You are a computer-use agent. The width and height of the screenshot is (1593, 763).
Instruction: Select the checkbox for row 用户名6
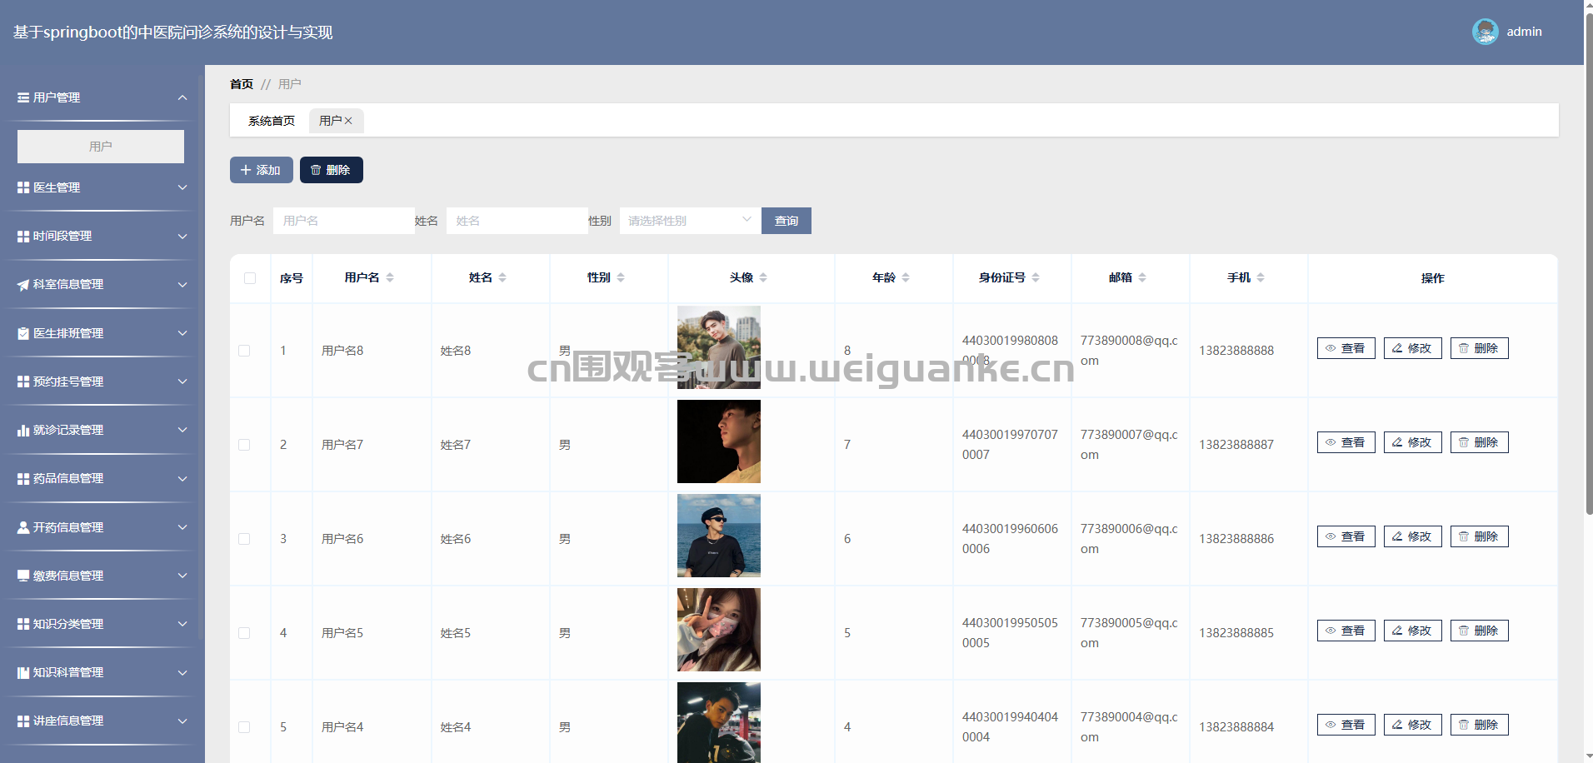point(244,539)
